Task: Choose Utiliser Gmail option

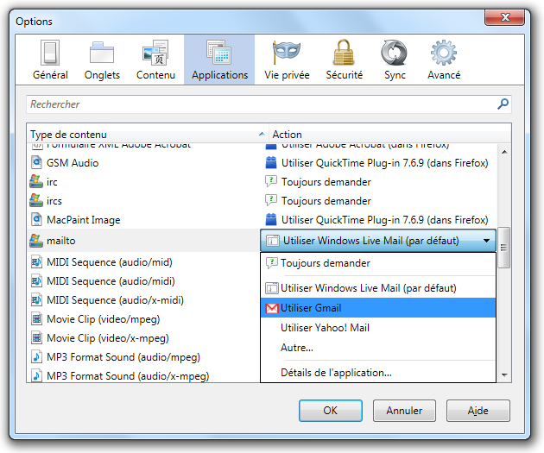Action: [378, 308]
